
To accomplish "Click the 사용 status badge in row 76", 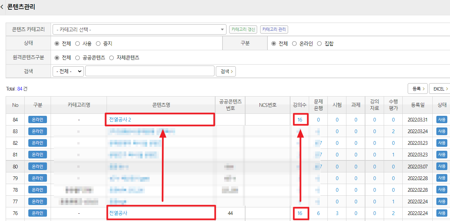I will tap(442, 213).
